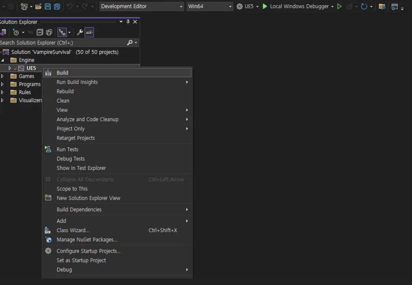Open the Build Dependencies submenu
This screenshot has height=285, width=412.
pyautogui.click(x=117, y=209)
